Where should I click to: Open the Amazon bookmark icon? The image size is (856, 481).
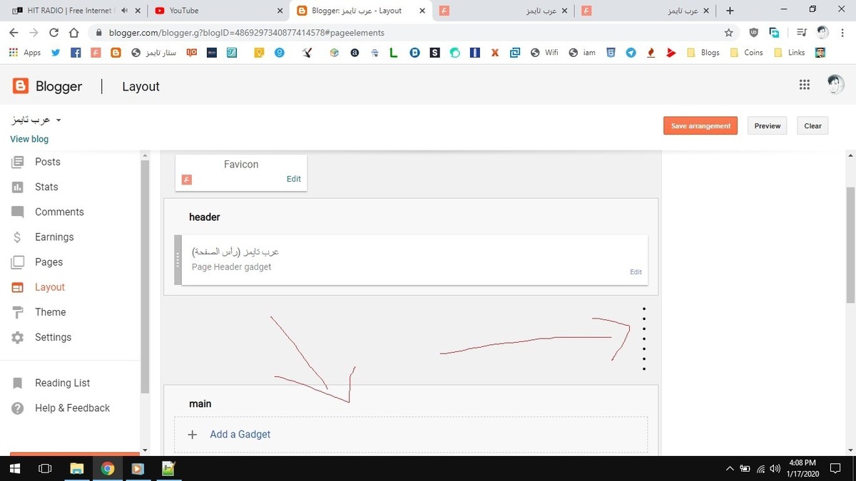(x=355, y=53)
